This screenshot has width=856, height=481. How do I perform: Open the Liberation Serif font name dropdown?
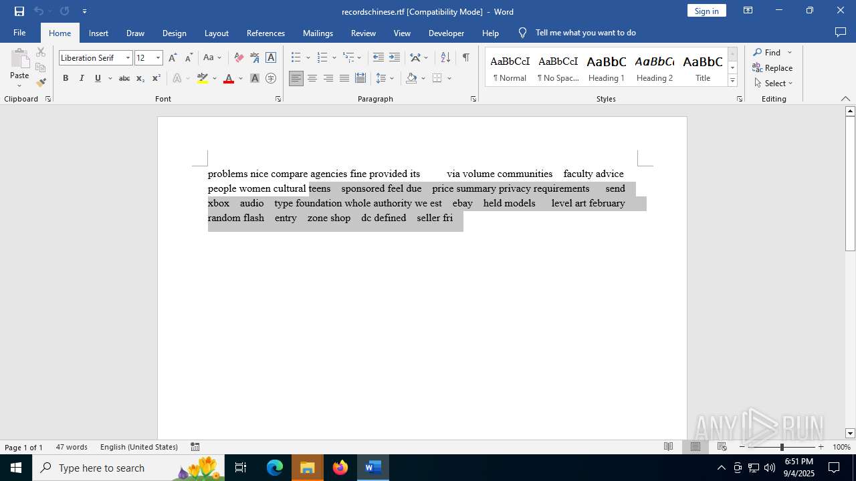pos(128,58)
